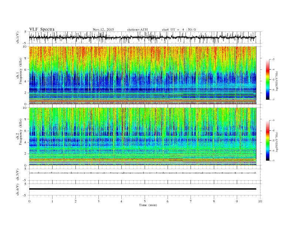Click the 'ch.3(V)' axis label
Image resolution: width=293 pixels, height=226 pixels.
[x=18, y=174]
